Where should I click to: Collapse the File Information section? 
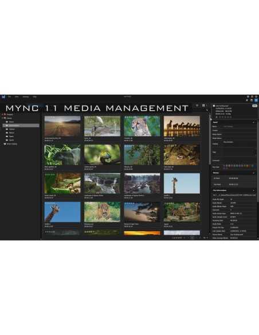coord(254,190)
